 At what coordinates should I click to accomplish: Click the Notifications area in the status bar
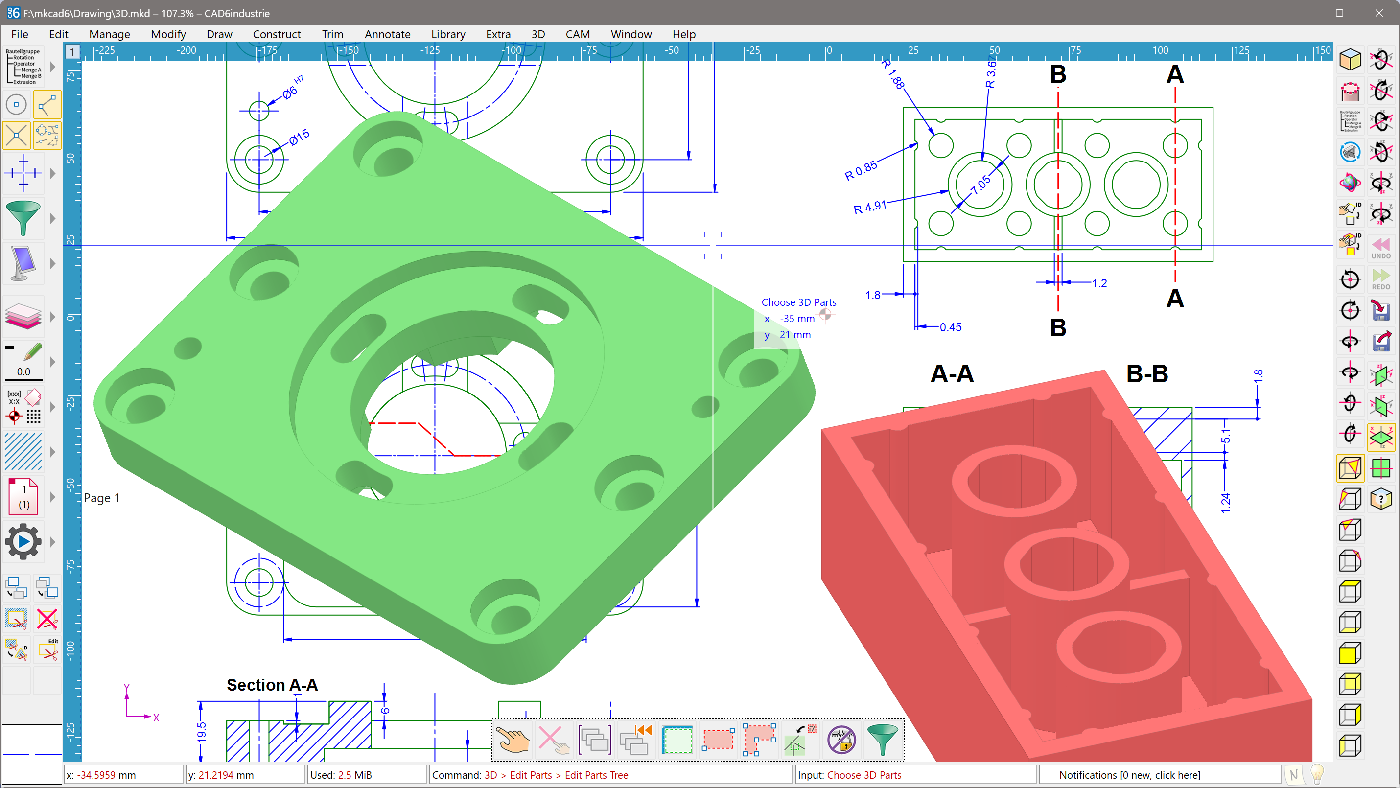coord(1130,775)
